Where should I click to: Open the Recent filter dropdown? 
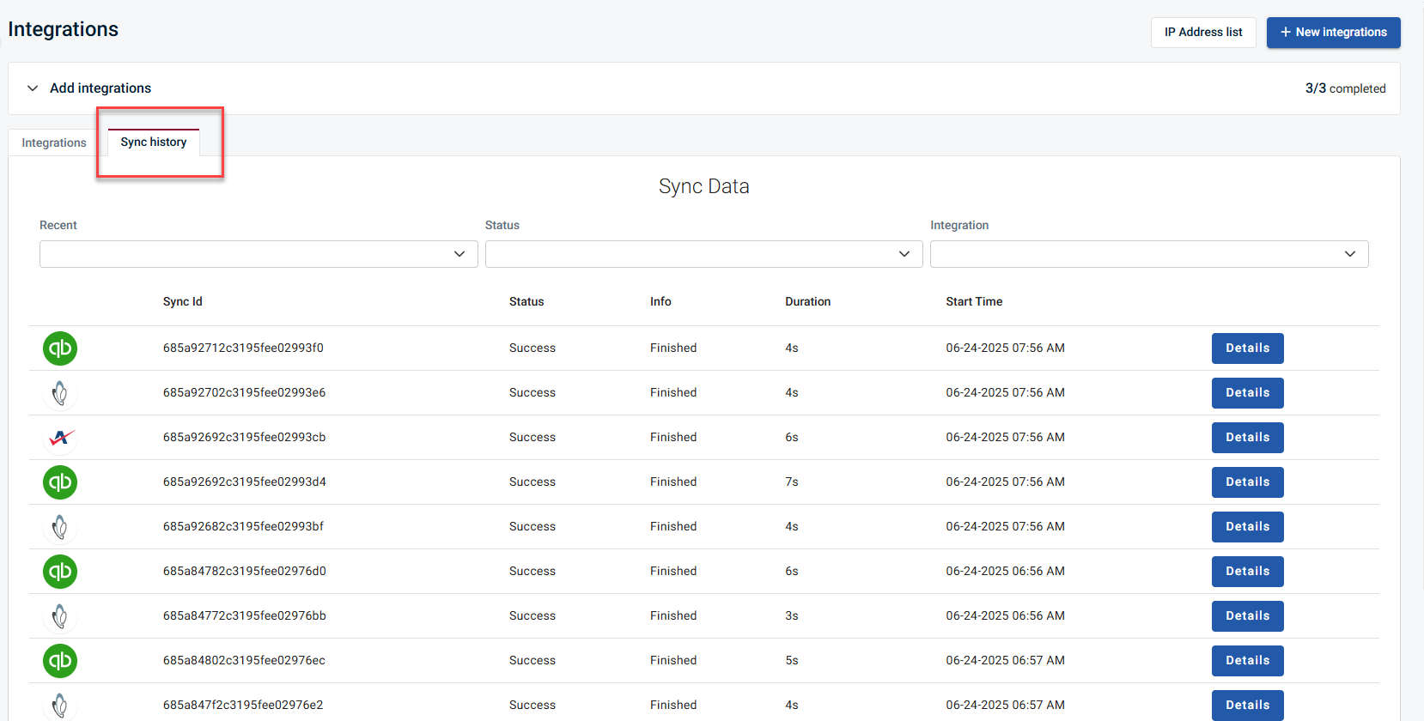259,254
